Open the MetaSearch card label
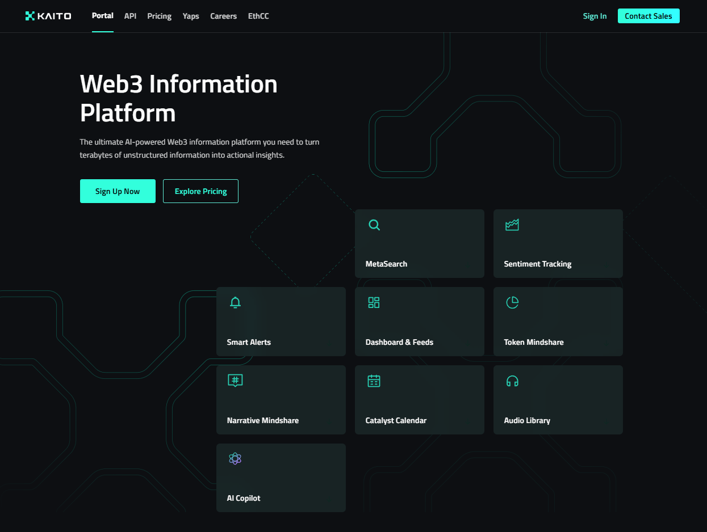The width and height of the screenshot is (707, 532). coord(386,264)
